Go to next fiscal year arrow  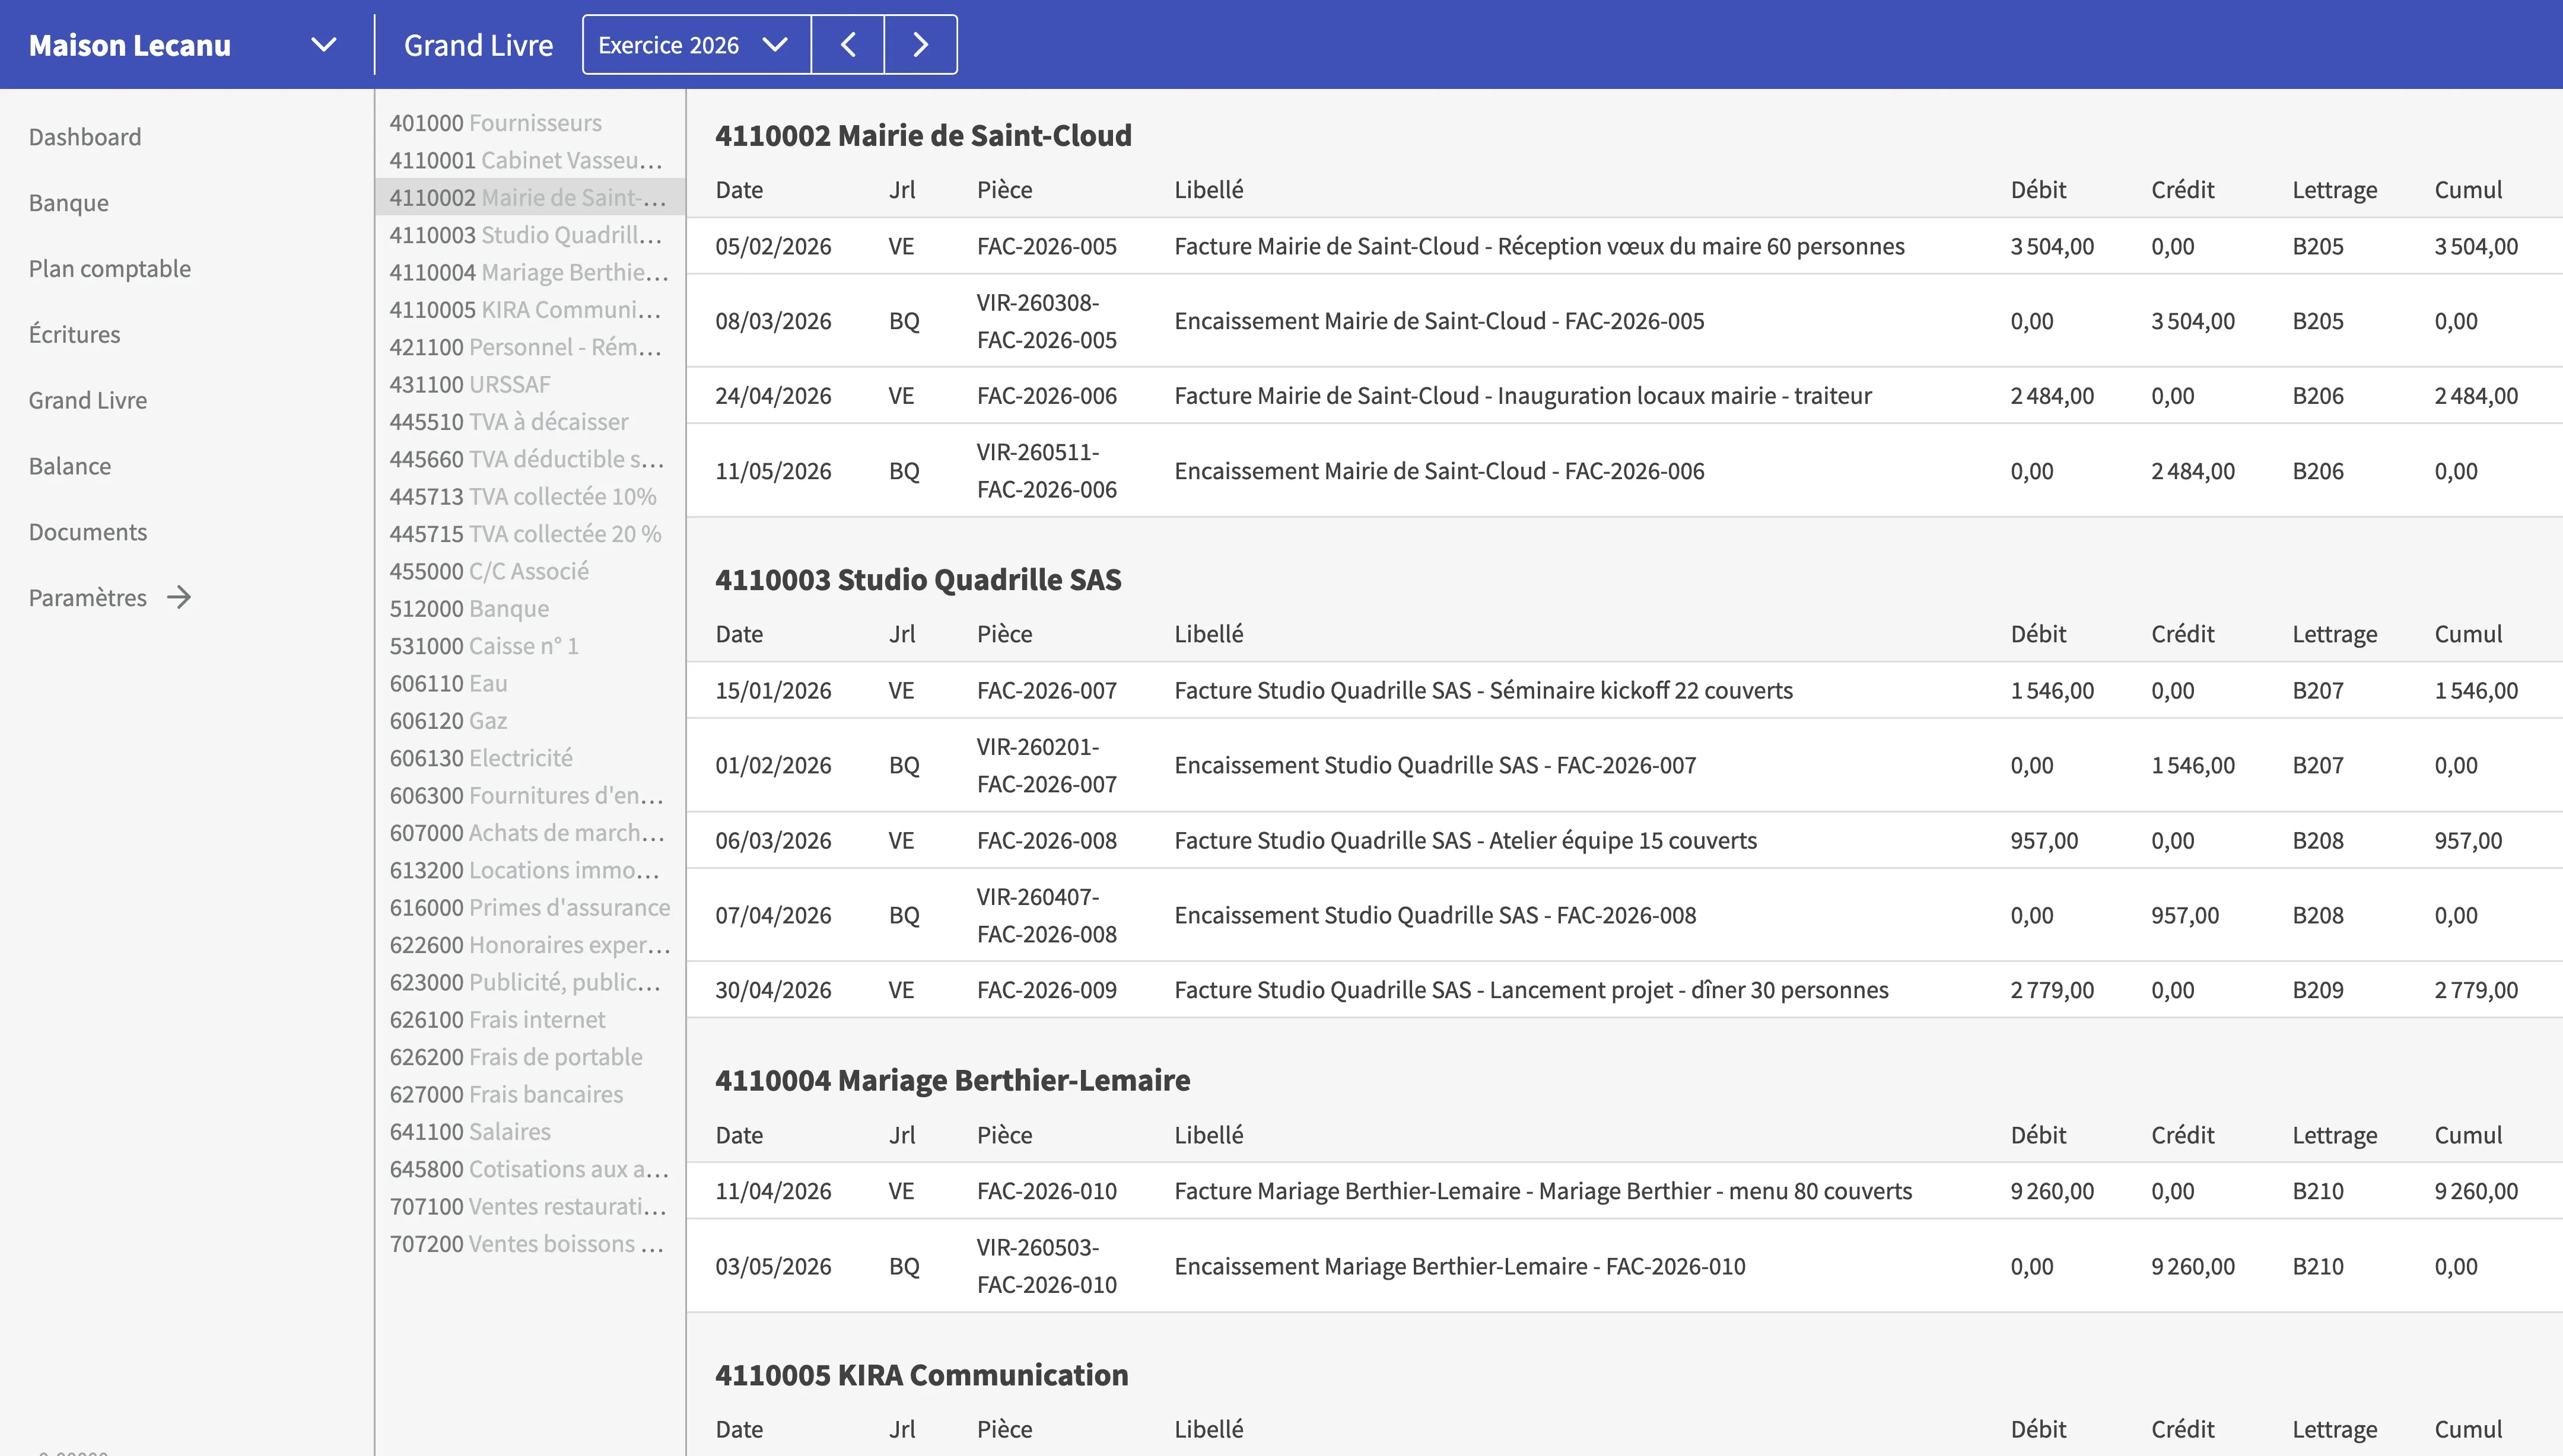coord(920,45)
